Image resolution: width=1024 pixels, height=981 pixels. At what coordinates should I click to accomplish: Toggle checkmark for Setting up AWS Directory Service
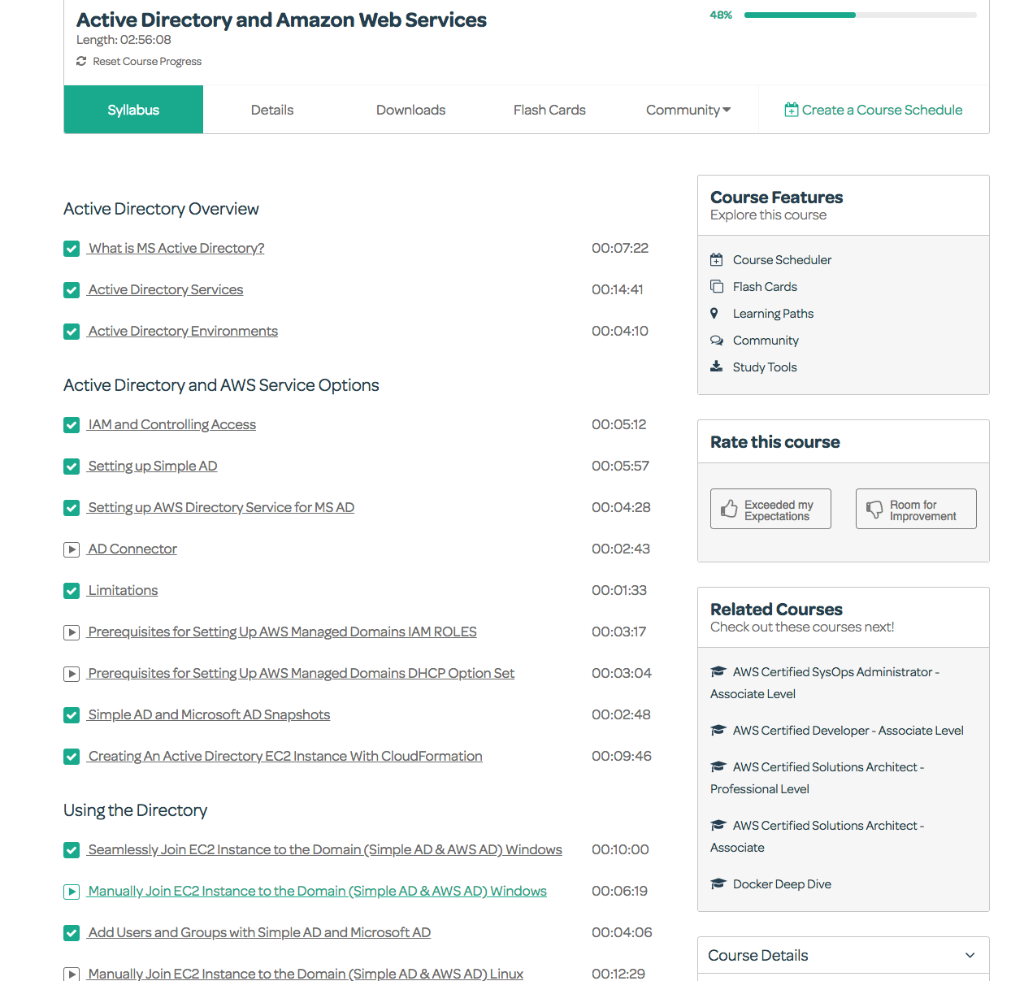click(x=72, y=508)
